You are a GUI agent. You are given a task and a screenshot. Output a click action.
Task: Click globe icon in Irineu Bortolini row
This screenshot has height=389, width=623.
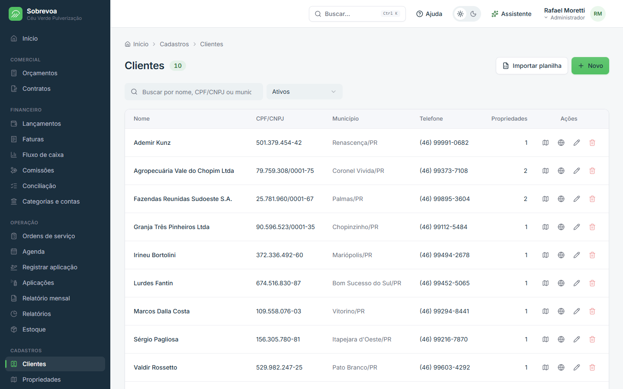[561, 255]
